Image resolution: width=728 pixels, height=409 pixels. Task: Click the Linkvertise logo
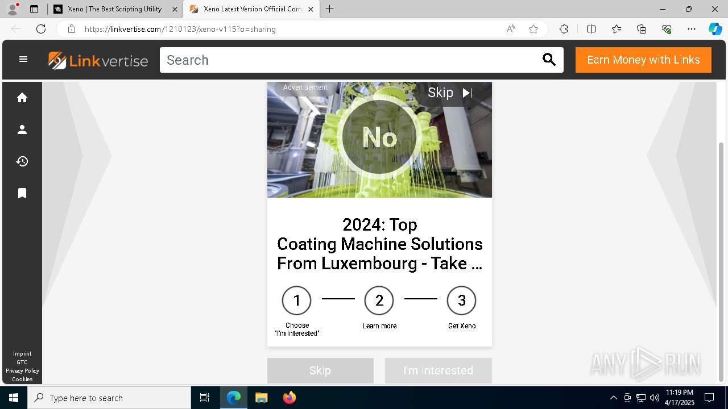tap(98, 60)
